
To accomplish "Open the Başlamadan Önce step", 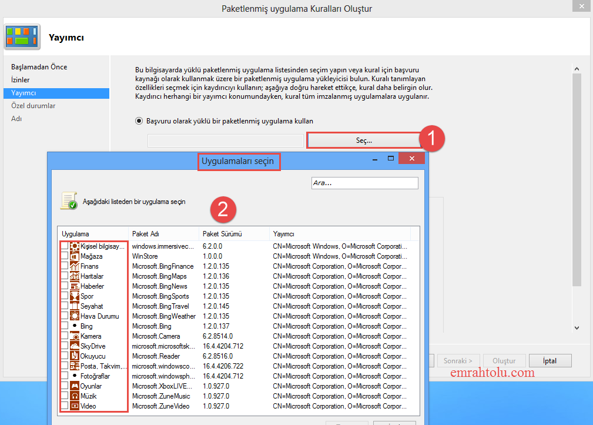I will [x=39, y=67].
